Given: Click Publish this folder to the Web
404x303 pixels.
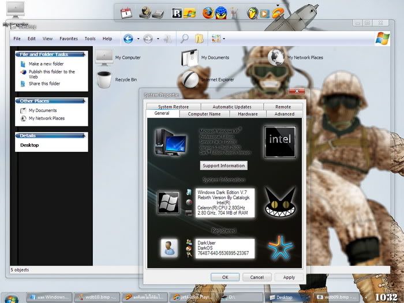Looking at the screenshot, I should pos(52,74).
